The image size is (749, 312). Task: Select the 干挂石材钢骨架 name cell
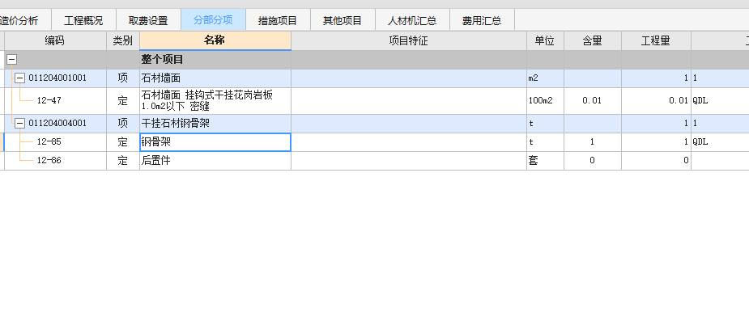(x=215, y=124)
